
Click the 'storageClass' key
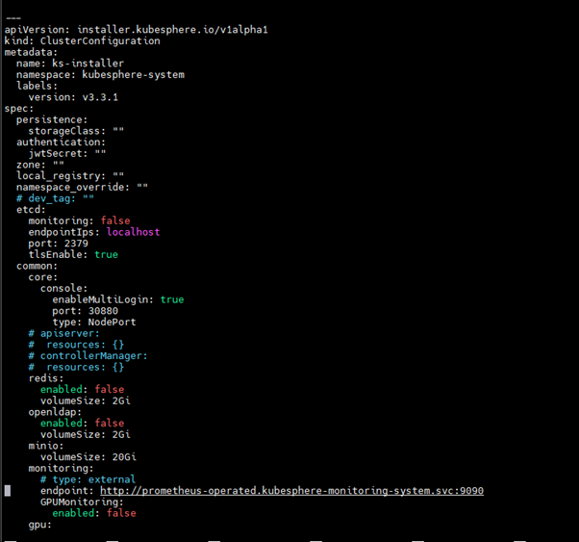[x=66, y=131]
